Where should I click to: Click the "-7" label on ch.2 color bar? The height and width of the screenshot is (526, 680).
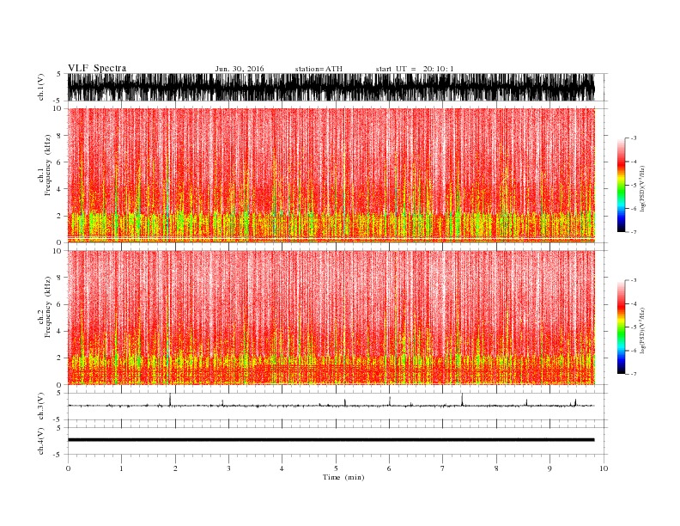pyautogui.click(x=634, y=374)
